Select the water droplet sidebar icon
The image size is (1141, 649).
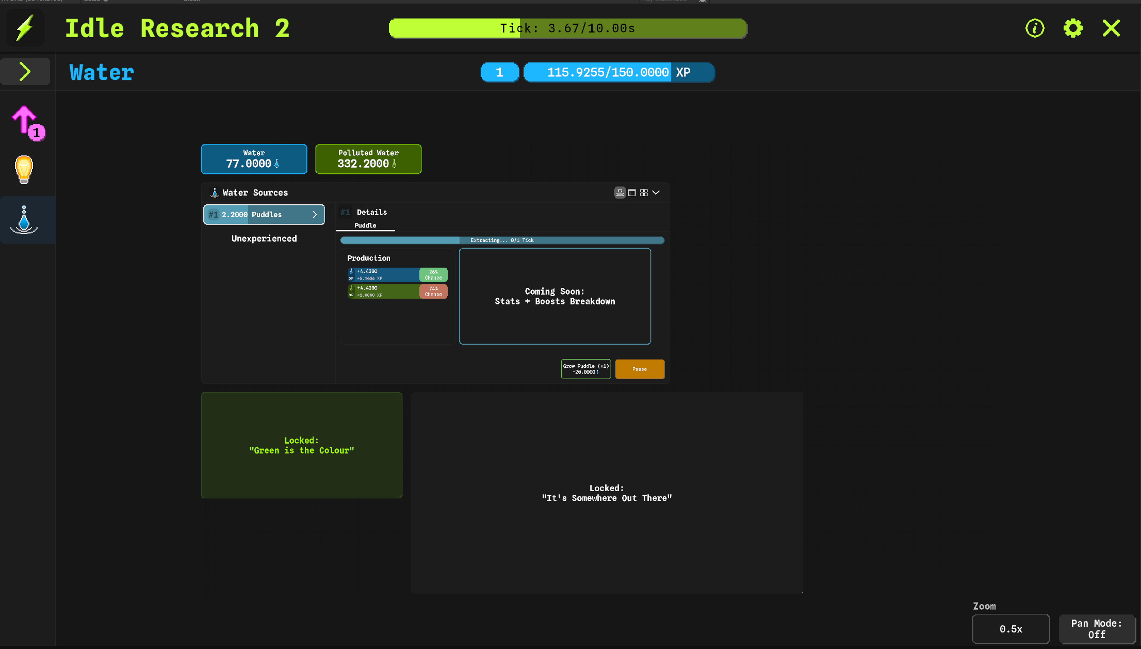click(x=24, y=220)
